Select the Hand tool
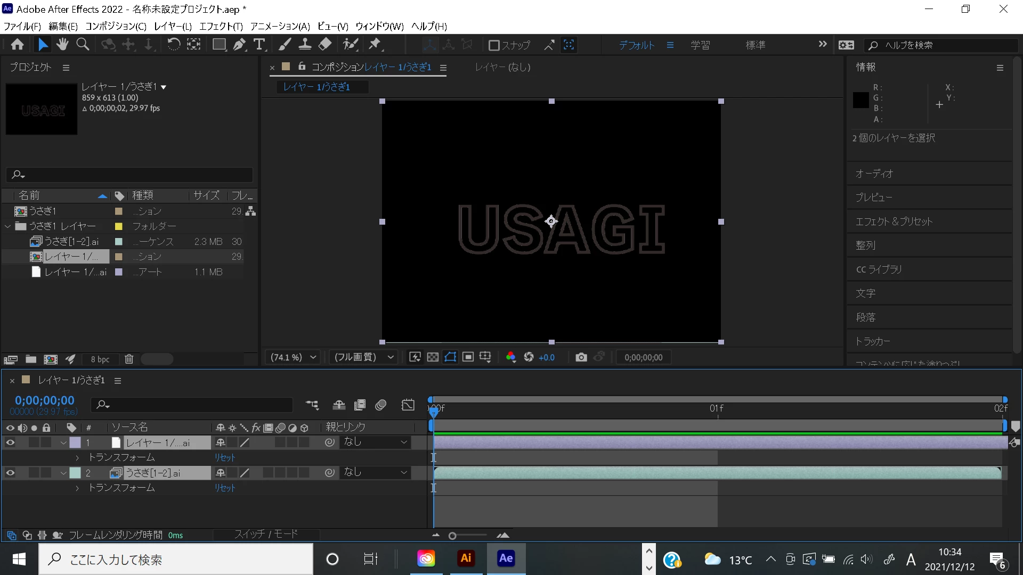Screen dimensions: 1023x575 pos(62,45)
